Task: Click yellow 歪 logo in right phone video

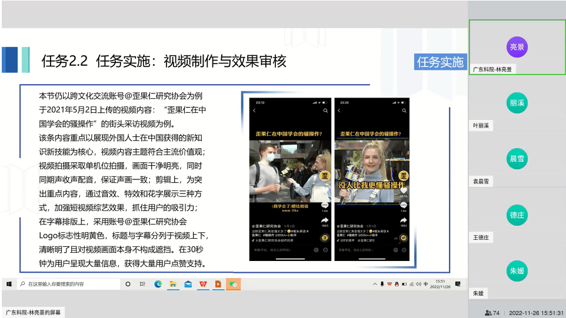Action: [x=404, y=176]
